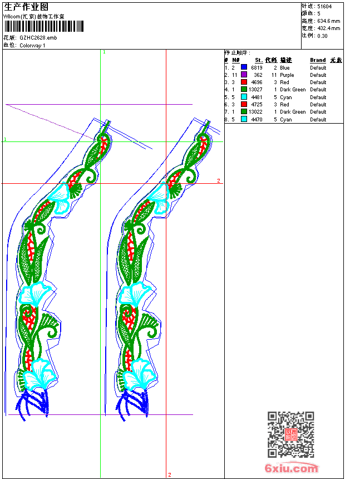This screenshot has height=479, width=345.
Task: Click the file name GZHC2628.emb
Action: point(38,38)
